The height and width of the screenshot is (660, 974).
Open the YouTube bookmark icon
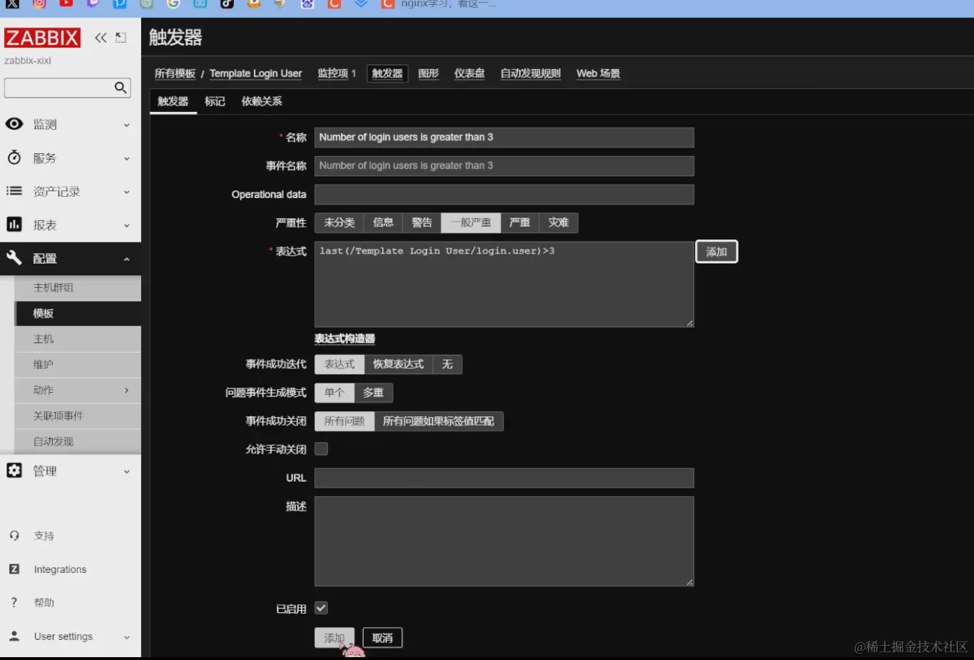pyautogui.click(x=66, y=4)
